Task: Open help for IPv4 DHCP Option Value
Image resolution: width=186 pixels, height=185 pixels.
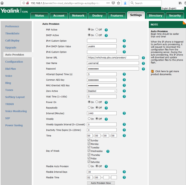Action: click(x=124, y=46)
